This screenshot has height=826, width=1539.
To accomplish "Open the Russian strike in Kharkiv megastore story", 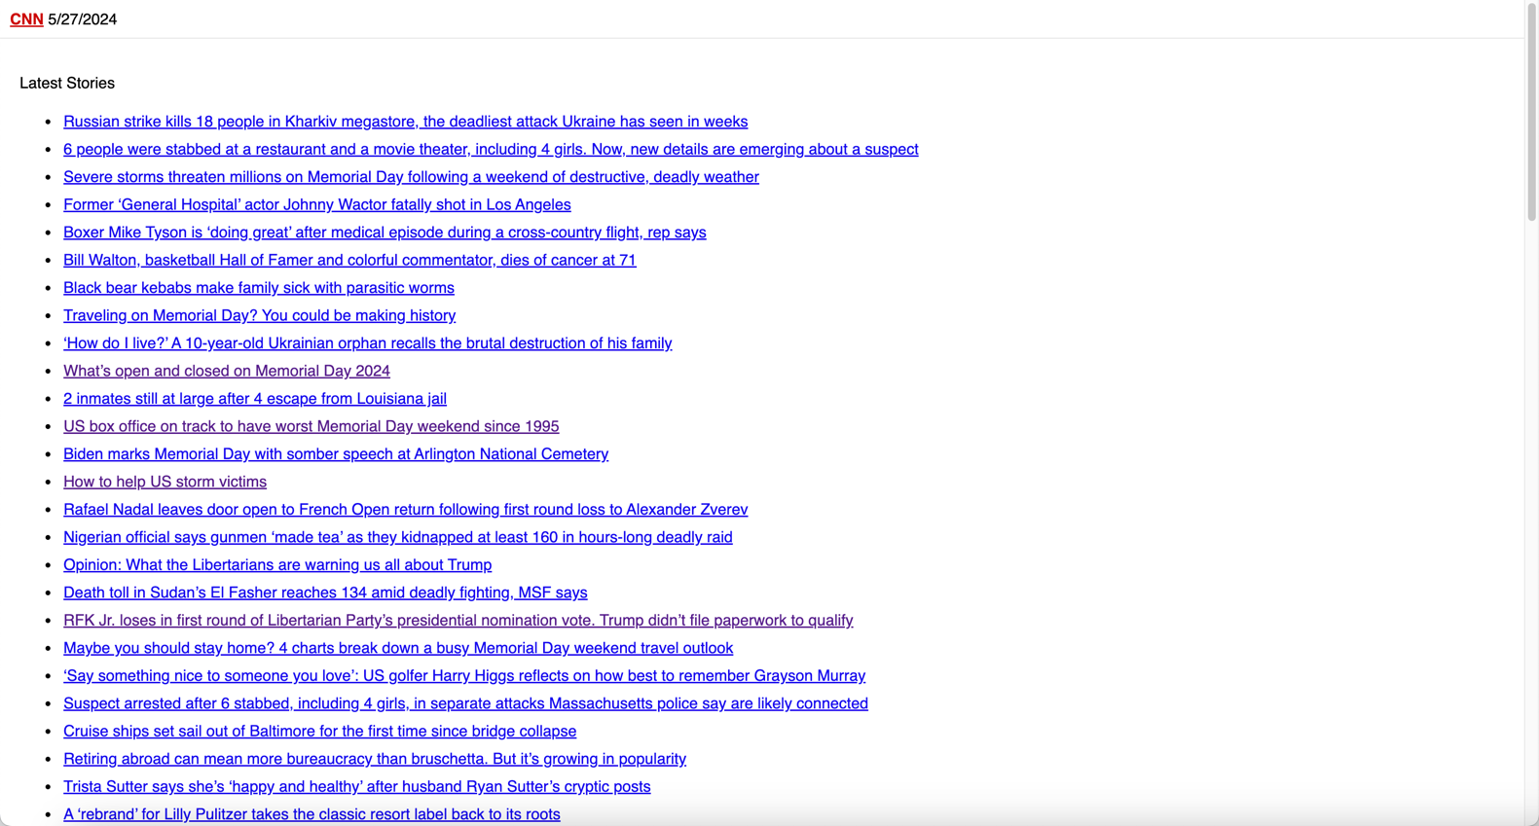I will pyautogui.click(x=405, y=122).
